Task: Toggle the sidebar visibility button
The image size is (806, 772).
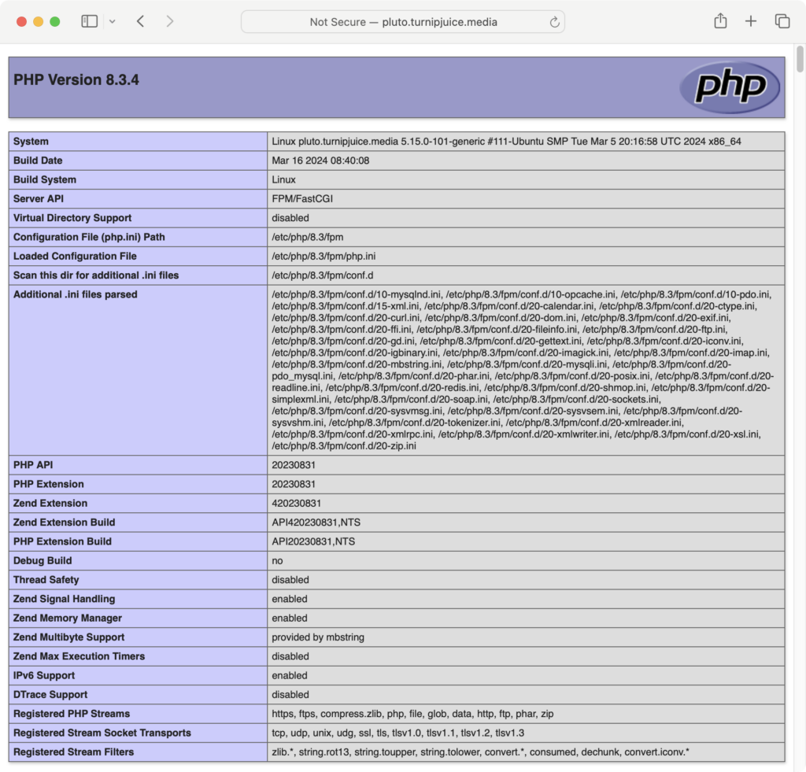Action: point(89,21)
